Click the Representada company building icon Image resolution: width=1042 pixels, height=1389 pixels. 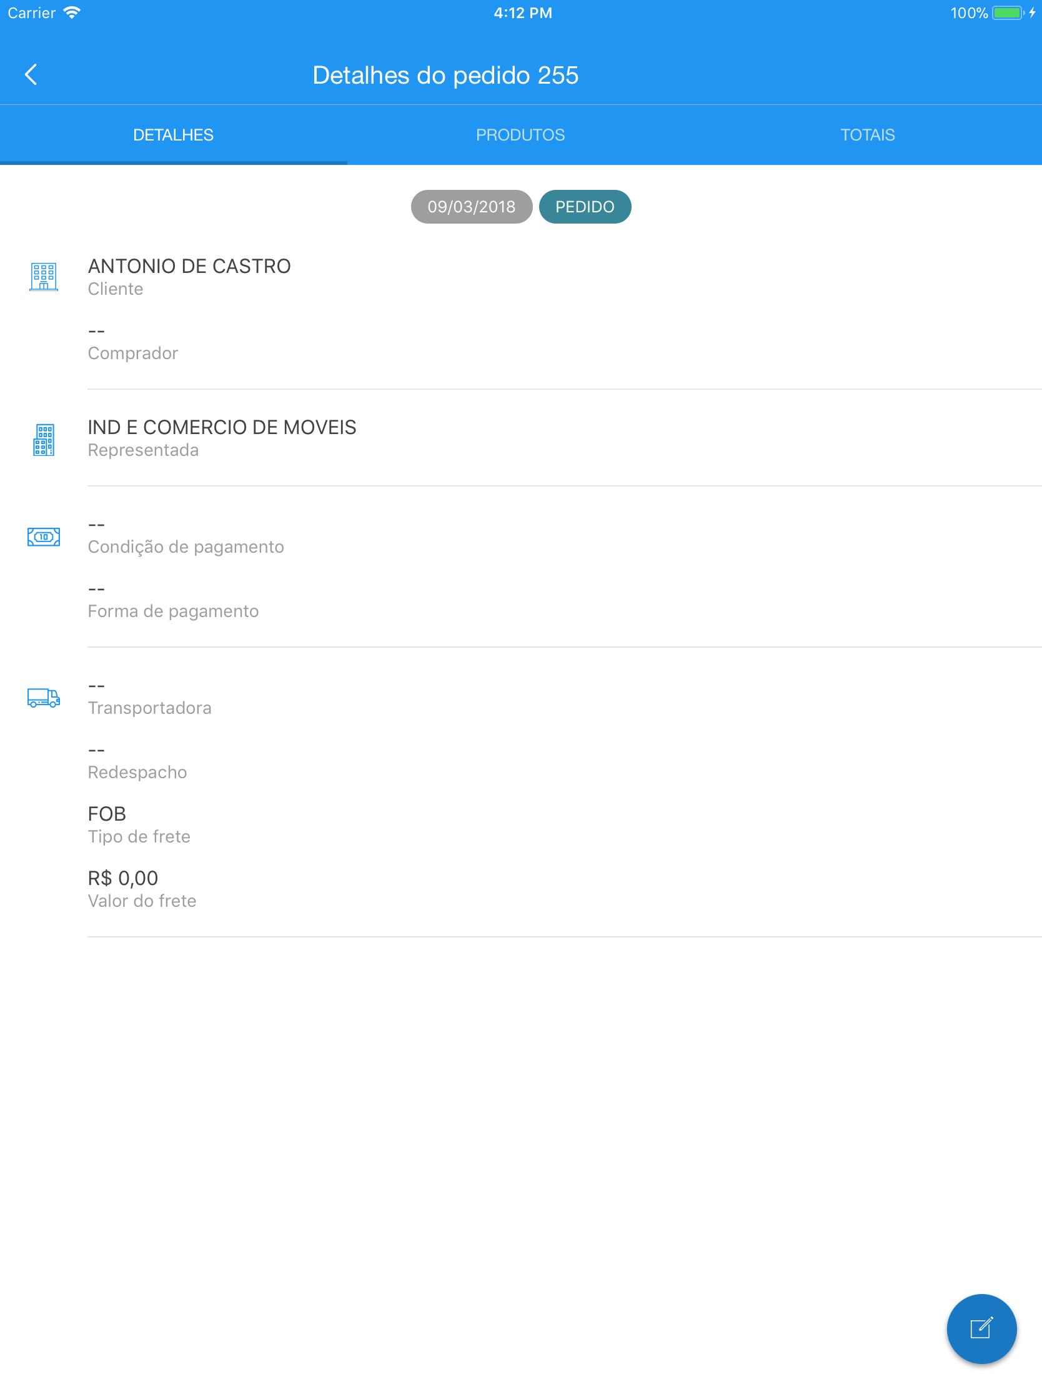pos(44,440)
